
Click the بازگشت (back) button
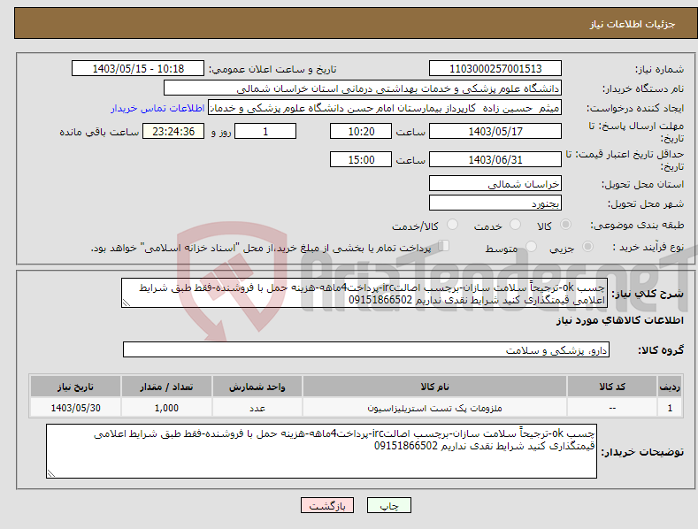[327, 505]
